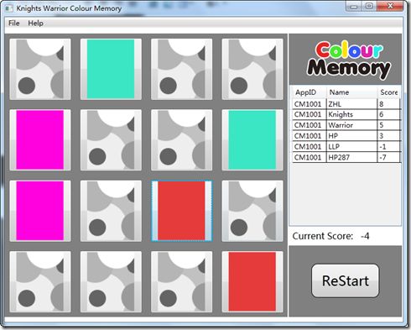Select the LLP name cell

(x=351, y=147)
